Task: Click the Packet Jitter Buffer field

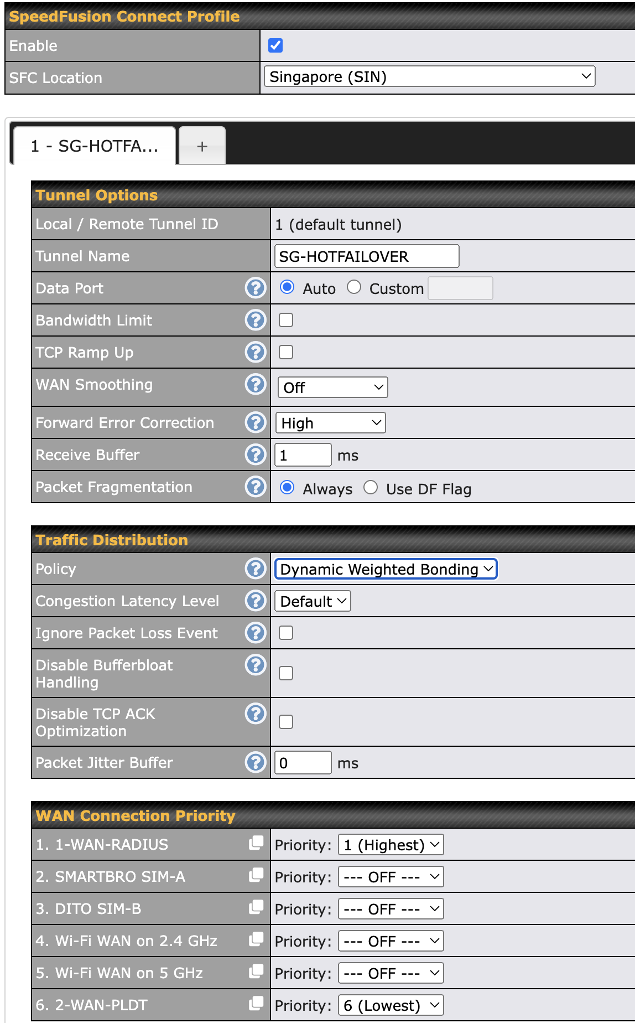Action: click(303, 763)
